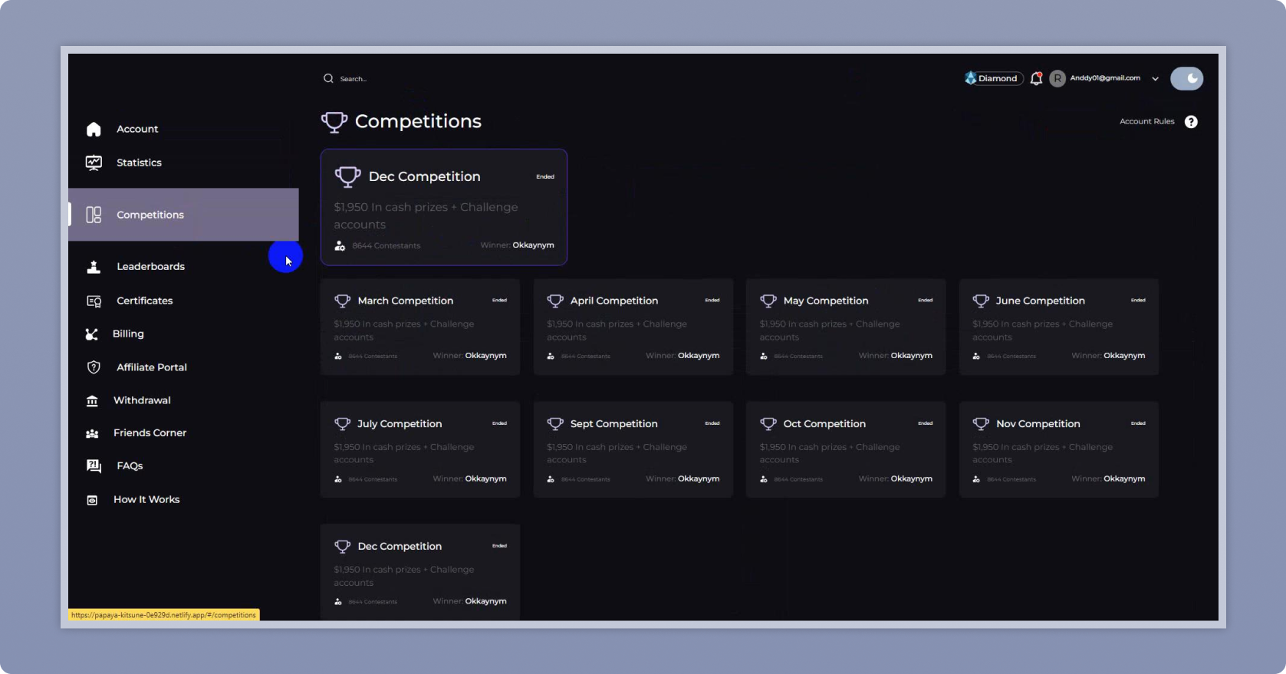Open the March Competition card
1286x674 pixels.
click(420, 327)
